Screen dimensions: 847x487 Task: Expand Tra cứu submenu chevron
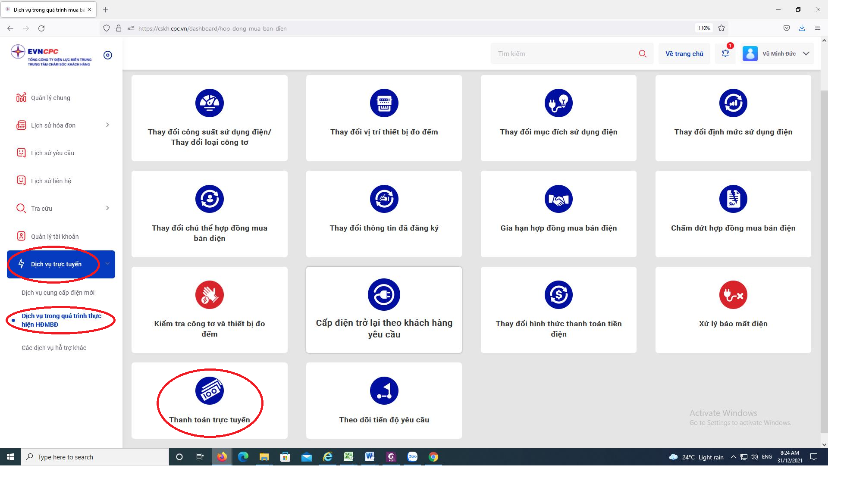(x=107, y=208)
